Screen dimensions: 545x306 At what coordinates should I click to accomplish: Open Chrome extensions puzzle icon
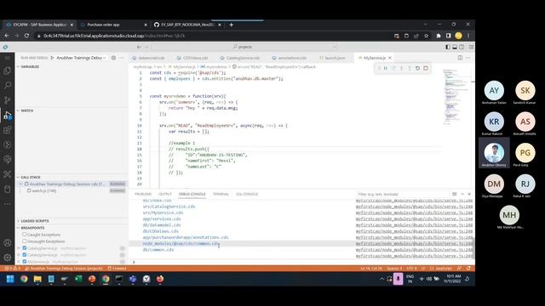tap(439, 36)
